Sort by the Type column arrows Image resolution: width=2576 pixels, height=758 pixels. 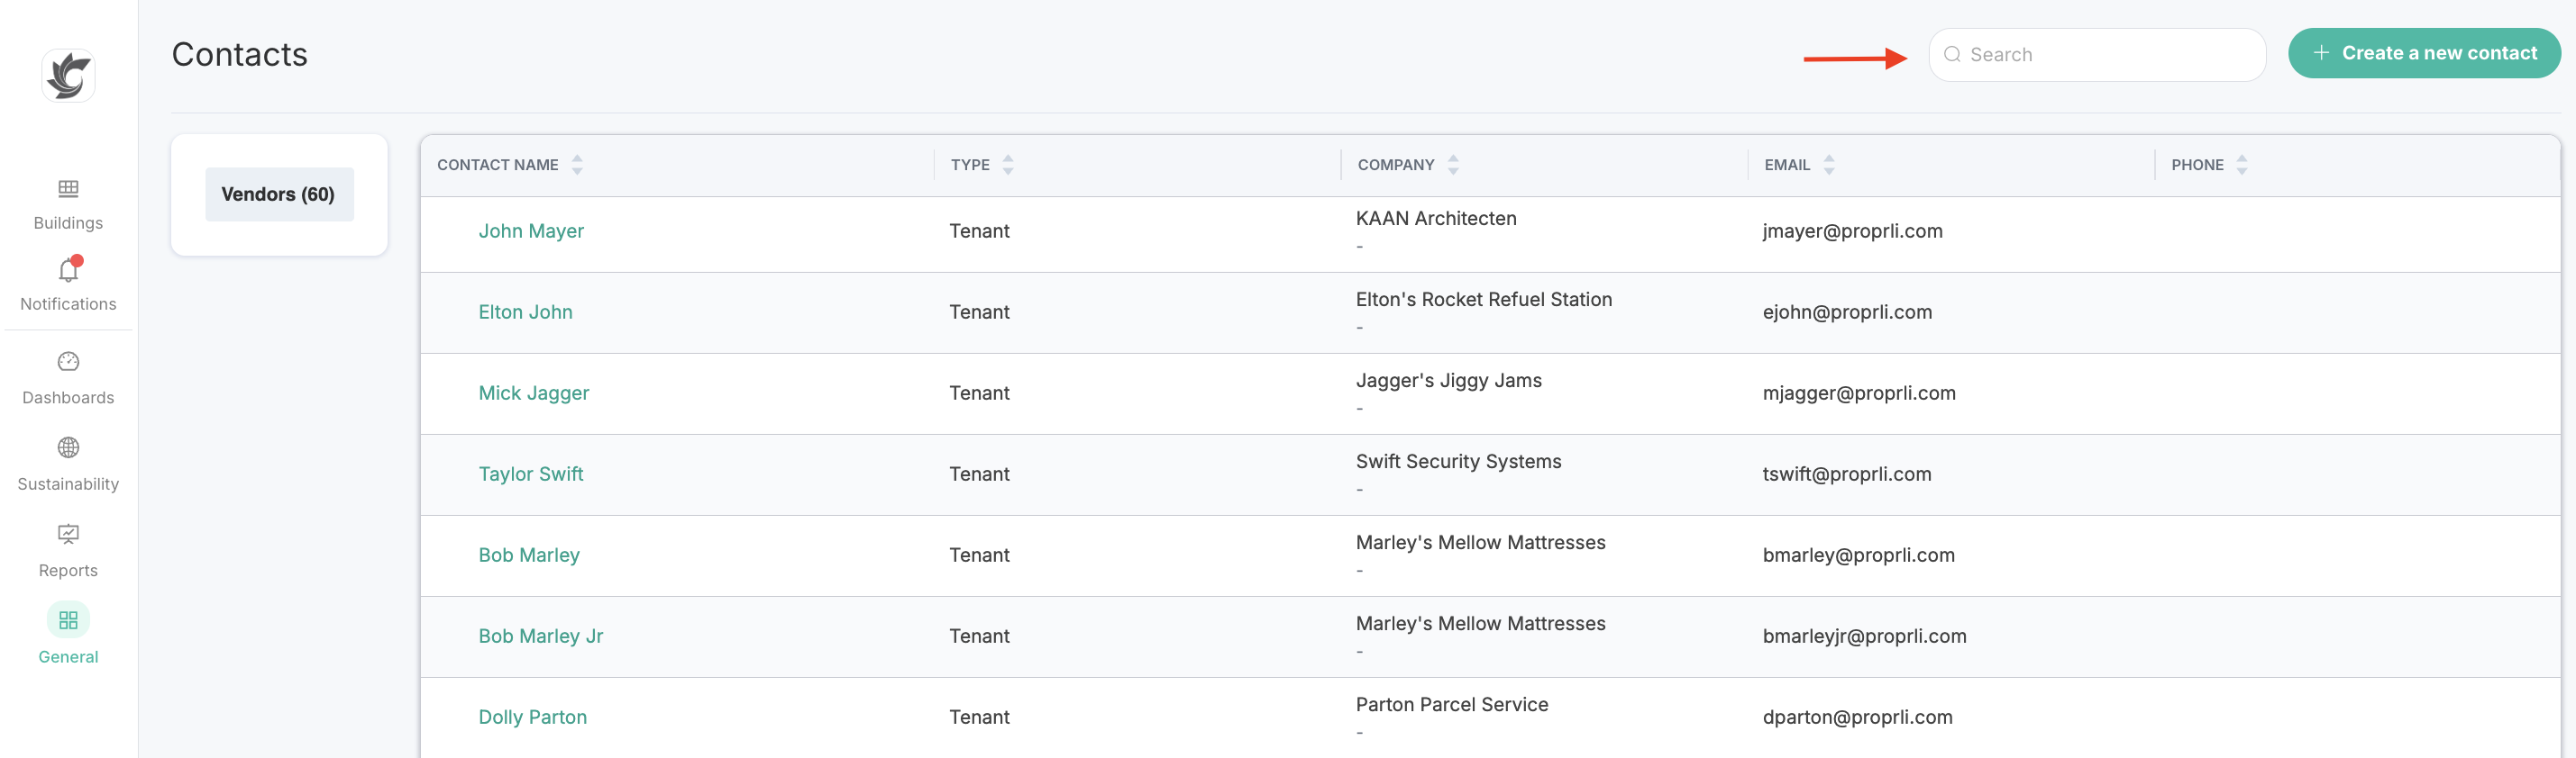(x=1008, y=165)
